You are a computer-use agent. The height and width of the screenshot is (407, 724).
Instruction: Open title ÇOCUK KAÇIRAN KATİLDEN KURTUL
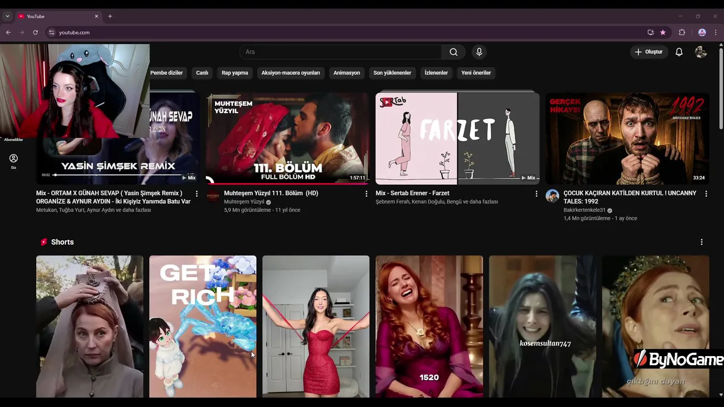pyautogui.click(x=630, y=197)
